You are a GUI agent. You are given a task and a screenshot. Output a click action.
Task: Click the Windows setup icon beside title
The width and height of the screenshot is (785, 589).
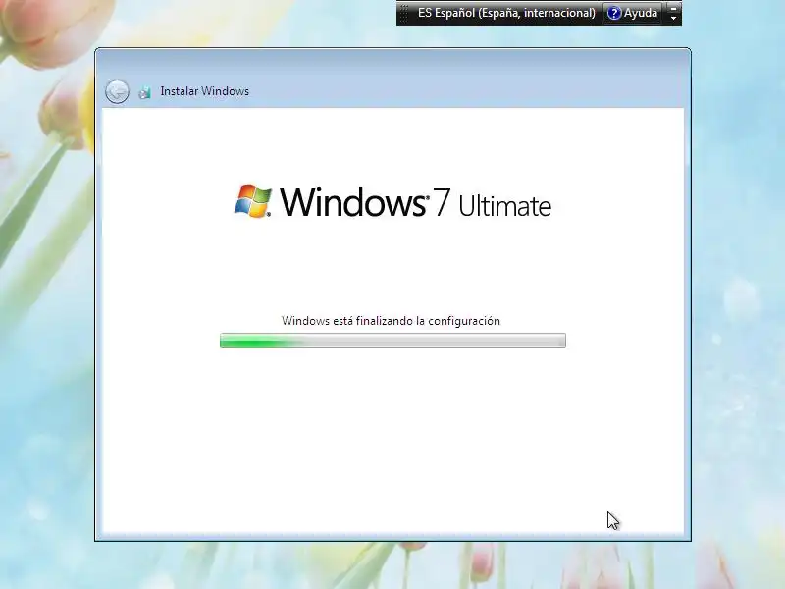pyautogui.click(x=144, y=92)
